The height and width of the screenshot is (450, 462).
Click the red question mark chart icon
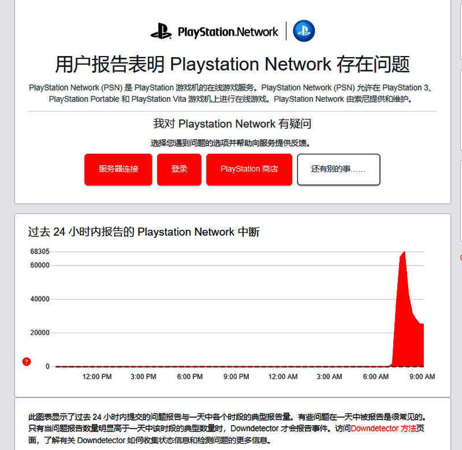tap(26, 362)
